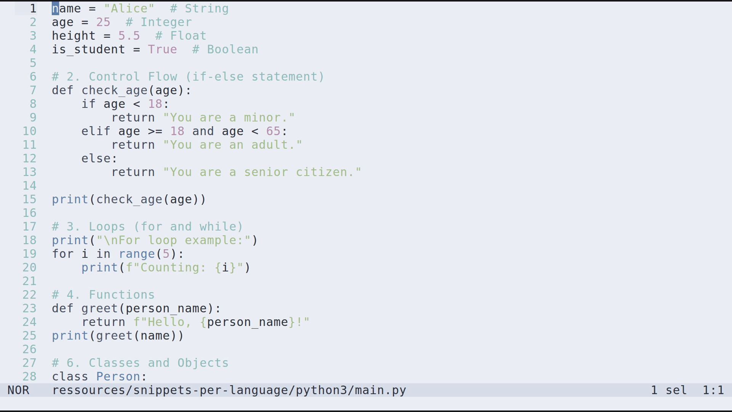Click the number 65 in the elif condition
The height and width of the screenshot is (412, 732).
273,131
